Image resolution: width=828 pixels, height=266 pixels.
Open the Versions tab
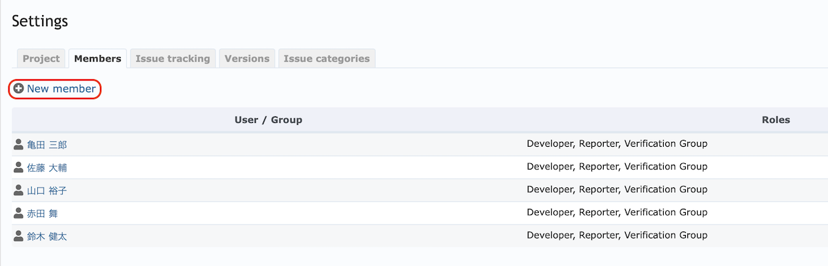[247, 59]
